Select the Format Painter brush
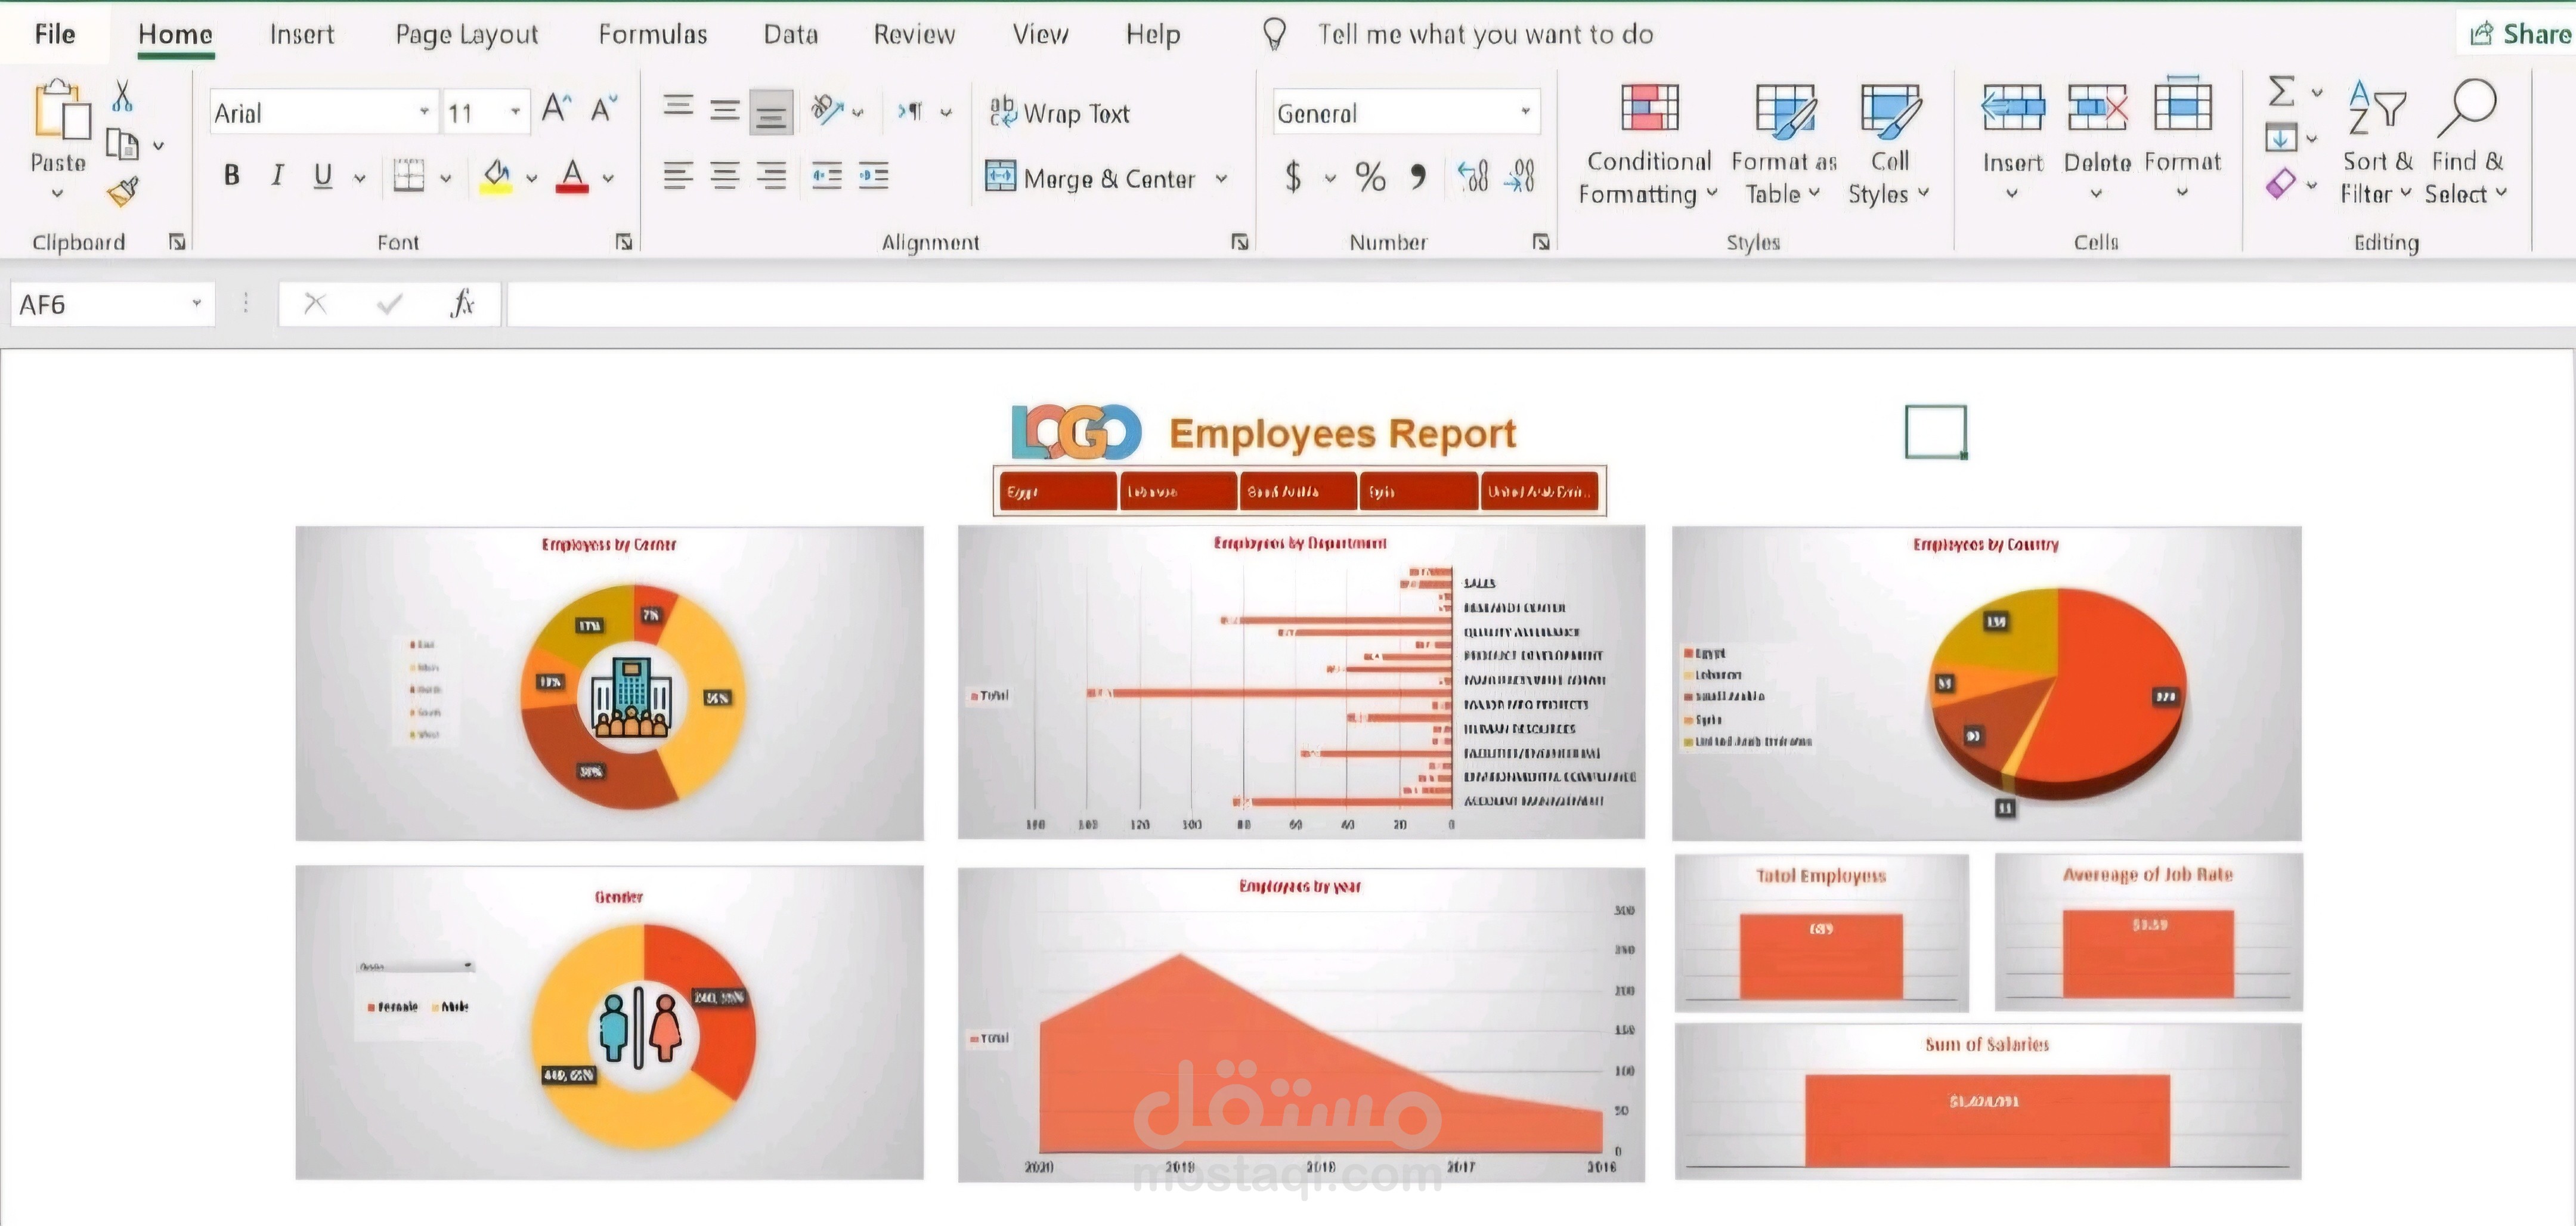 pyautogui.click(x=122, y=191)
